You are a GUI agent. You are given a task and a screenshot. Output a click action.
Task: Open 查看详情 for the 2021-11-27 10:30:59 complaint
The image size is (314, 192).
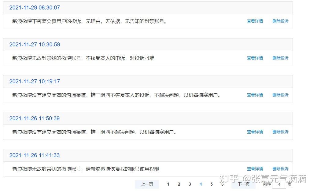tap(255, 58)
